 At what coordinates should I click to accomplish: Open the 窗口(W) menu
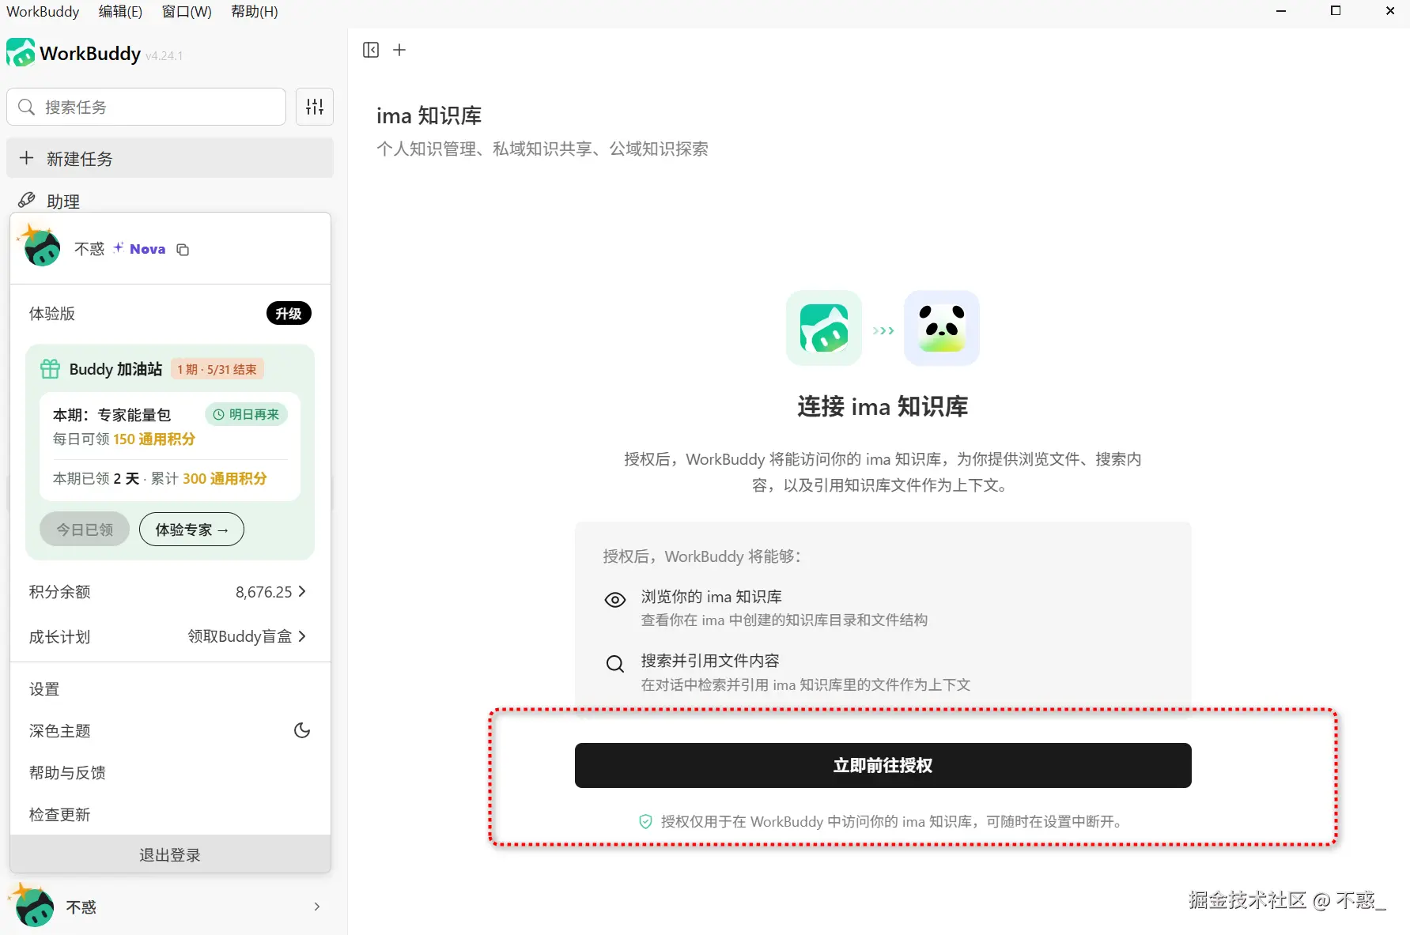pyautogui.click(x=187, y=11)
